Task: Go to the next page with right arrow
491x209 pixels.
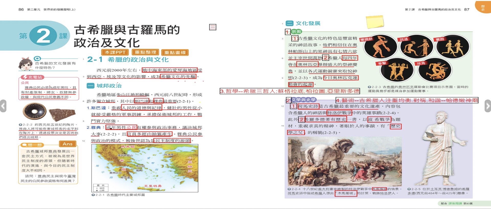Action: tap(488, 106)
